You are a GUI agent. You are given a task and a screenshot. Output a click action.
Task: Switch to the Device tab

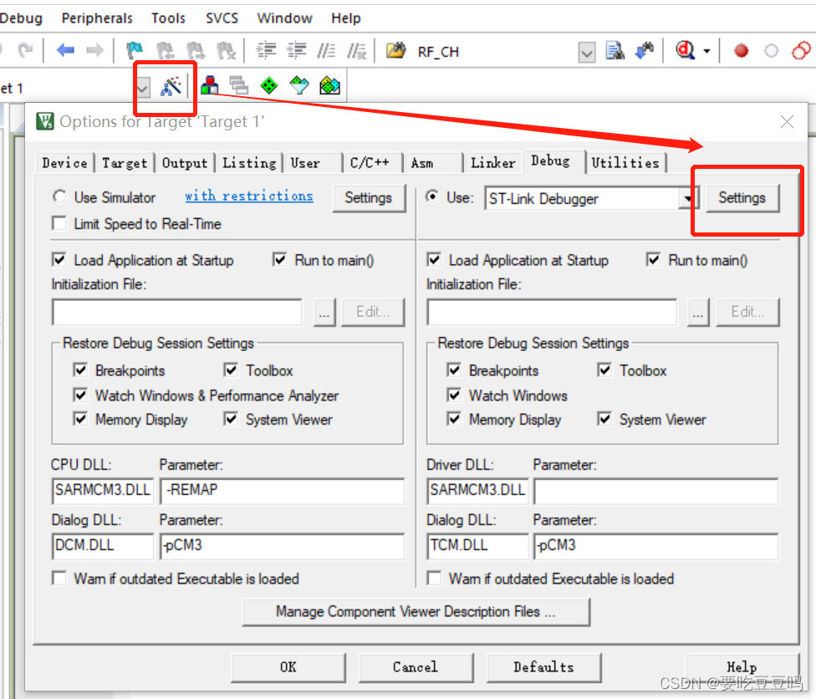(x=64, y=163)
